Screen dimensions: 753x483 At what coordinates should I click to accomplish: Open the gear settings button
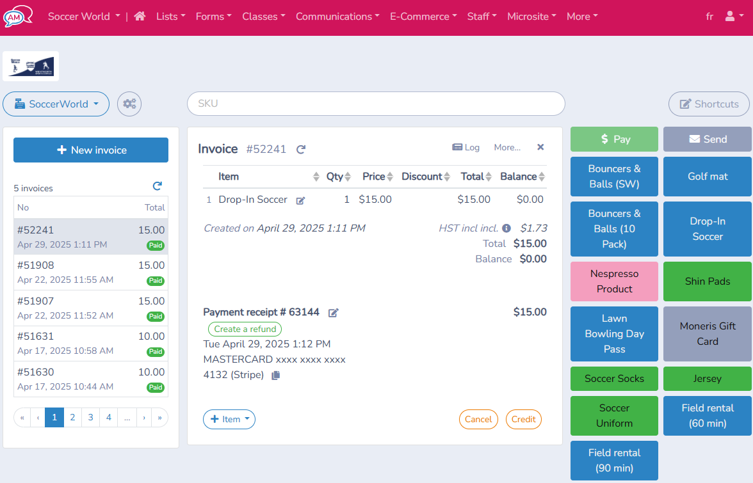129,104
